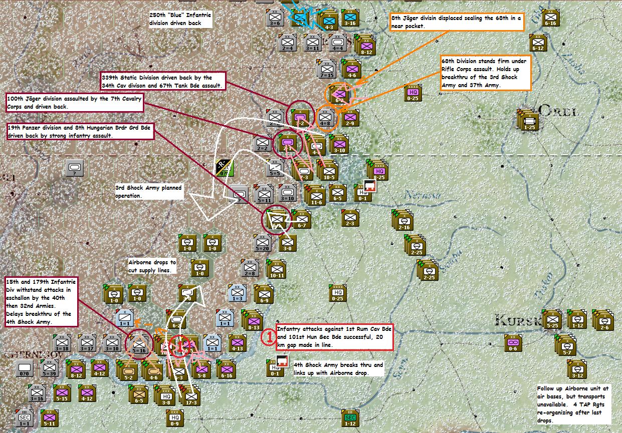The height and width of the screenshot is (433, 622).
Task: Select the gray 5=20 infantry division
Action: coord(263,243)
